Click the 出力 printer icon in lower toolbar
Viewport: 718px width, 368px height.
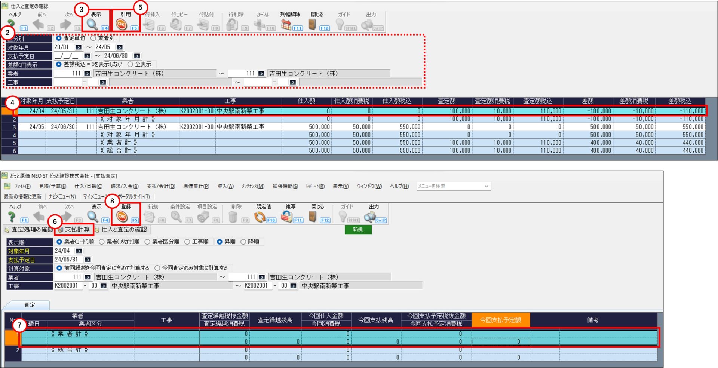[370, 217]
